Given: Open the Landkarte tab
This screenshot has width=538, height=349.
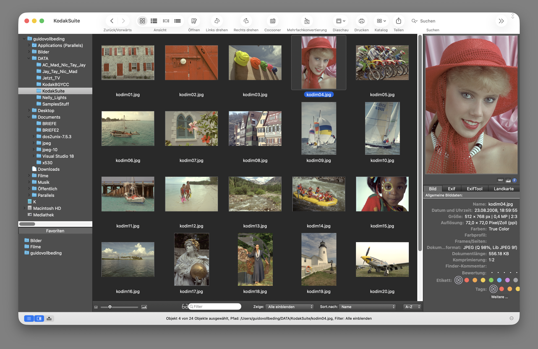Looking at the screenshot, I should [503, 189].
